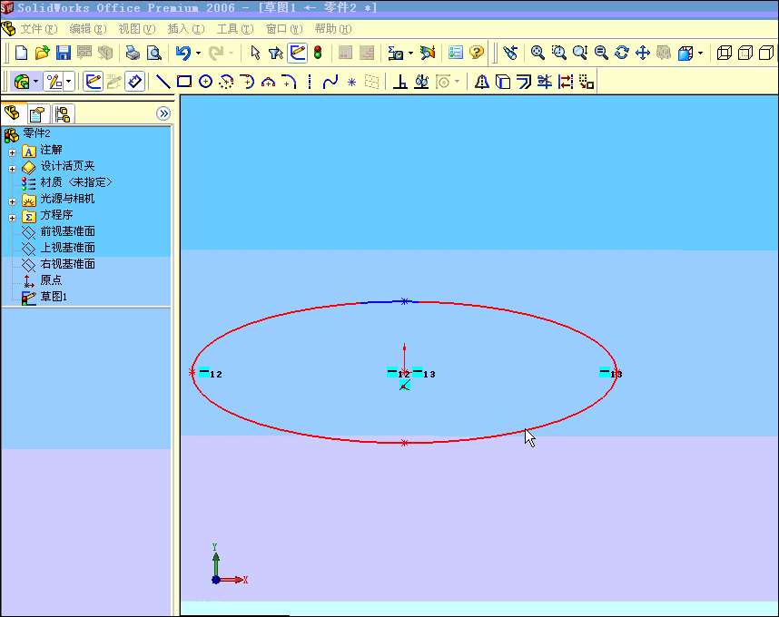Screen dimensions: 779x617
Task: Create a new document with the New icon
Action: 21,53
